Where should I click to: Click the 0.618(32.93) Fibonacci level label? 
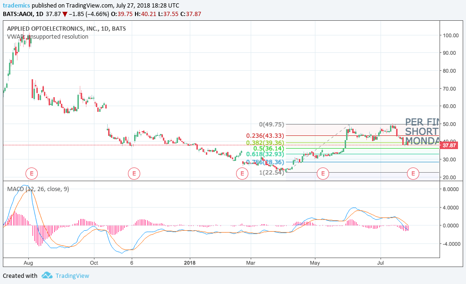point(265,154)
